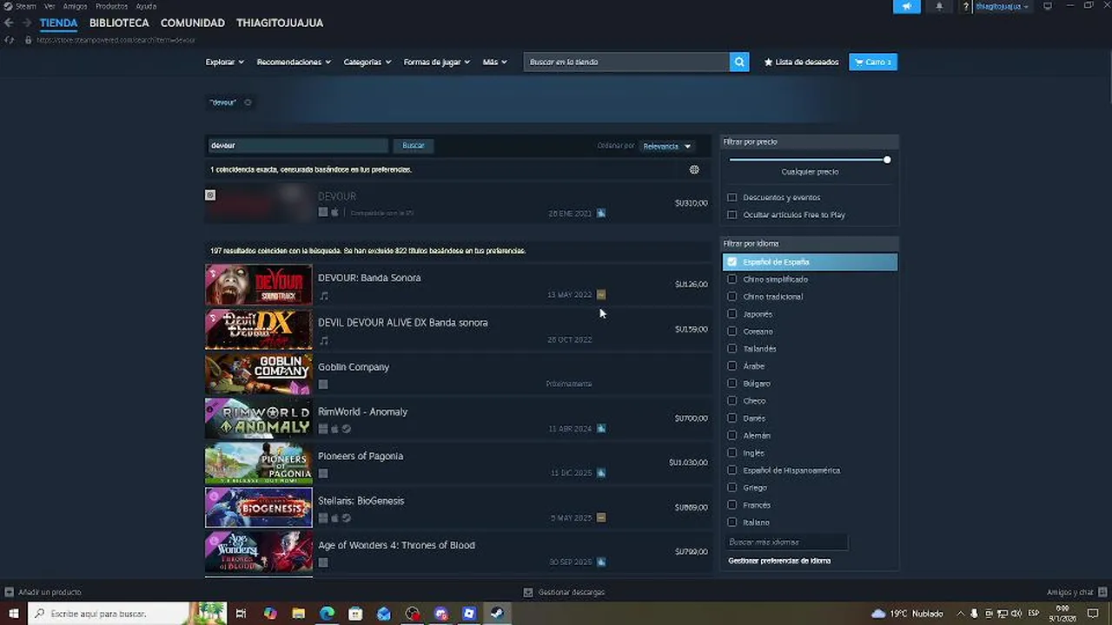Click the Buscar button

[x=414, y=146]
